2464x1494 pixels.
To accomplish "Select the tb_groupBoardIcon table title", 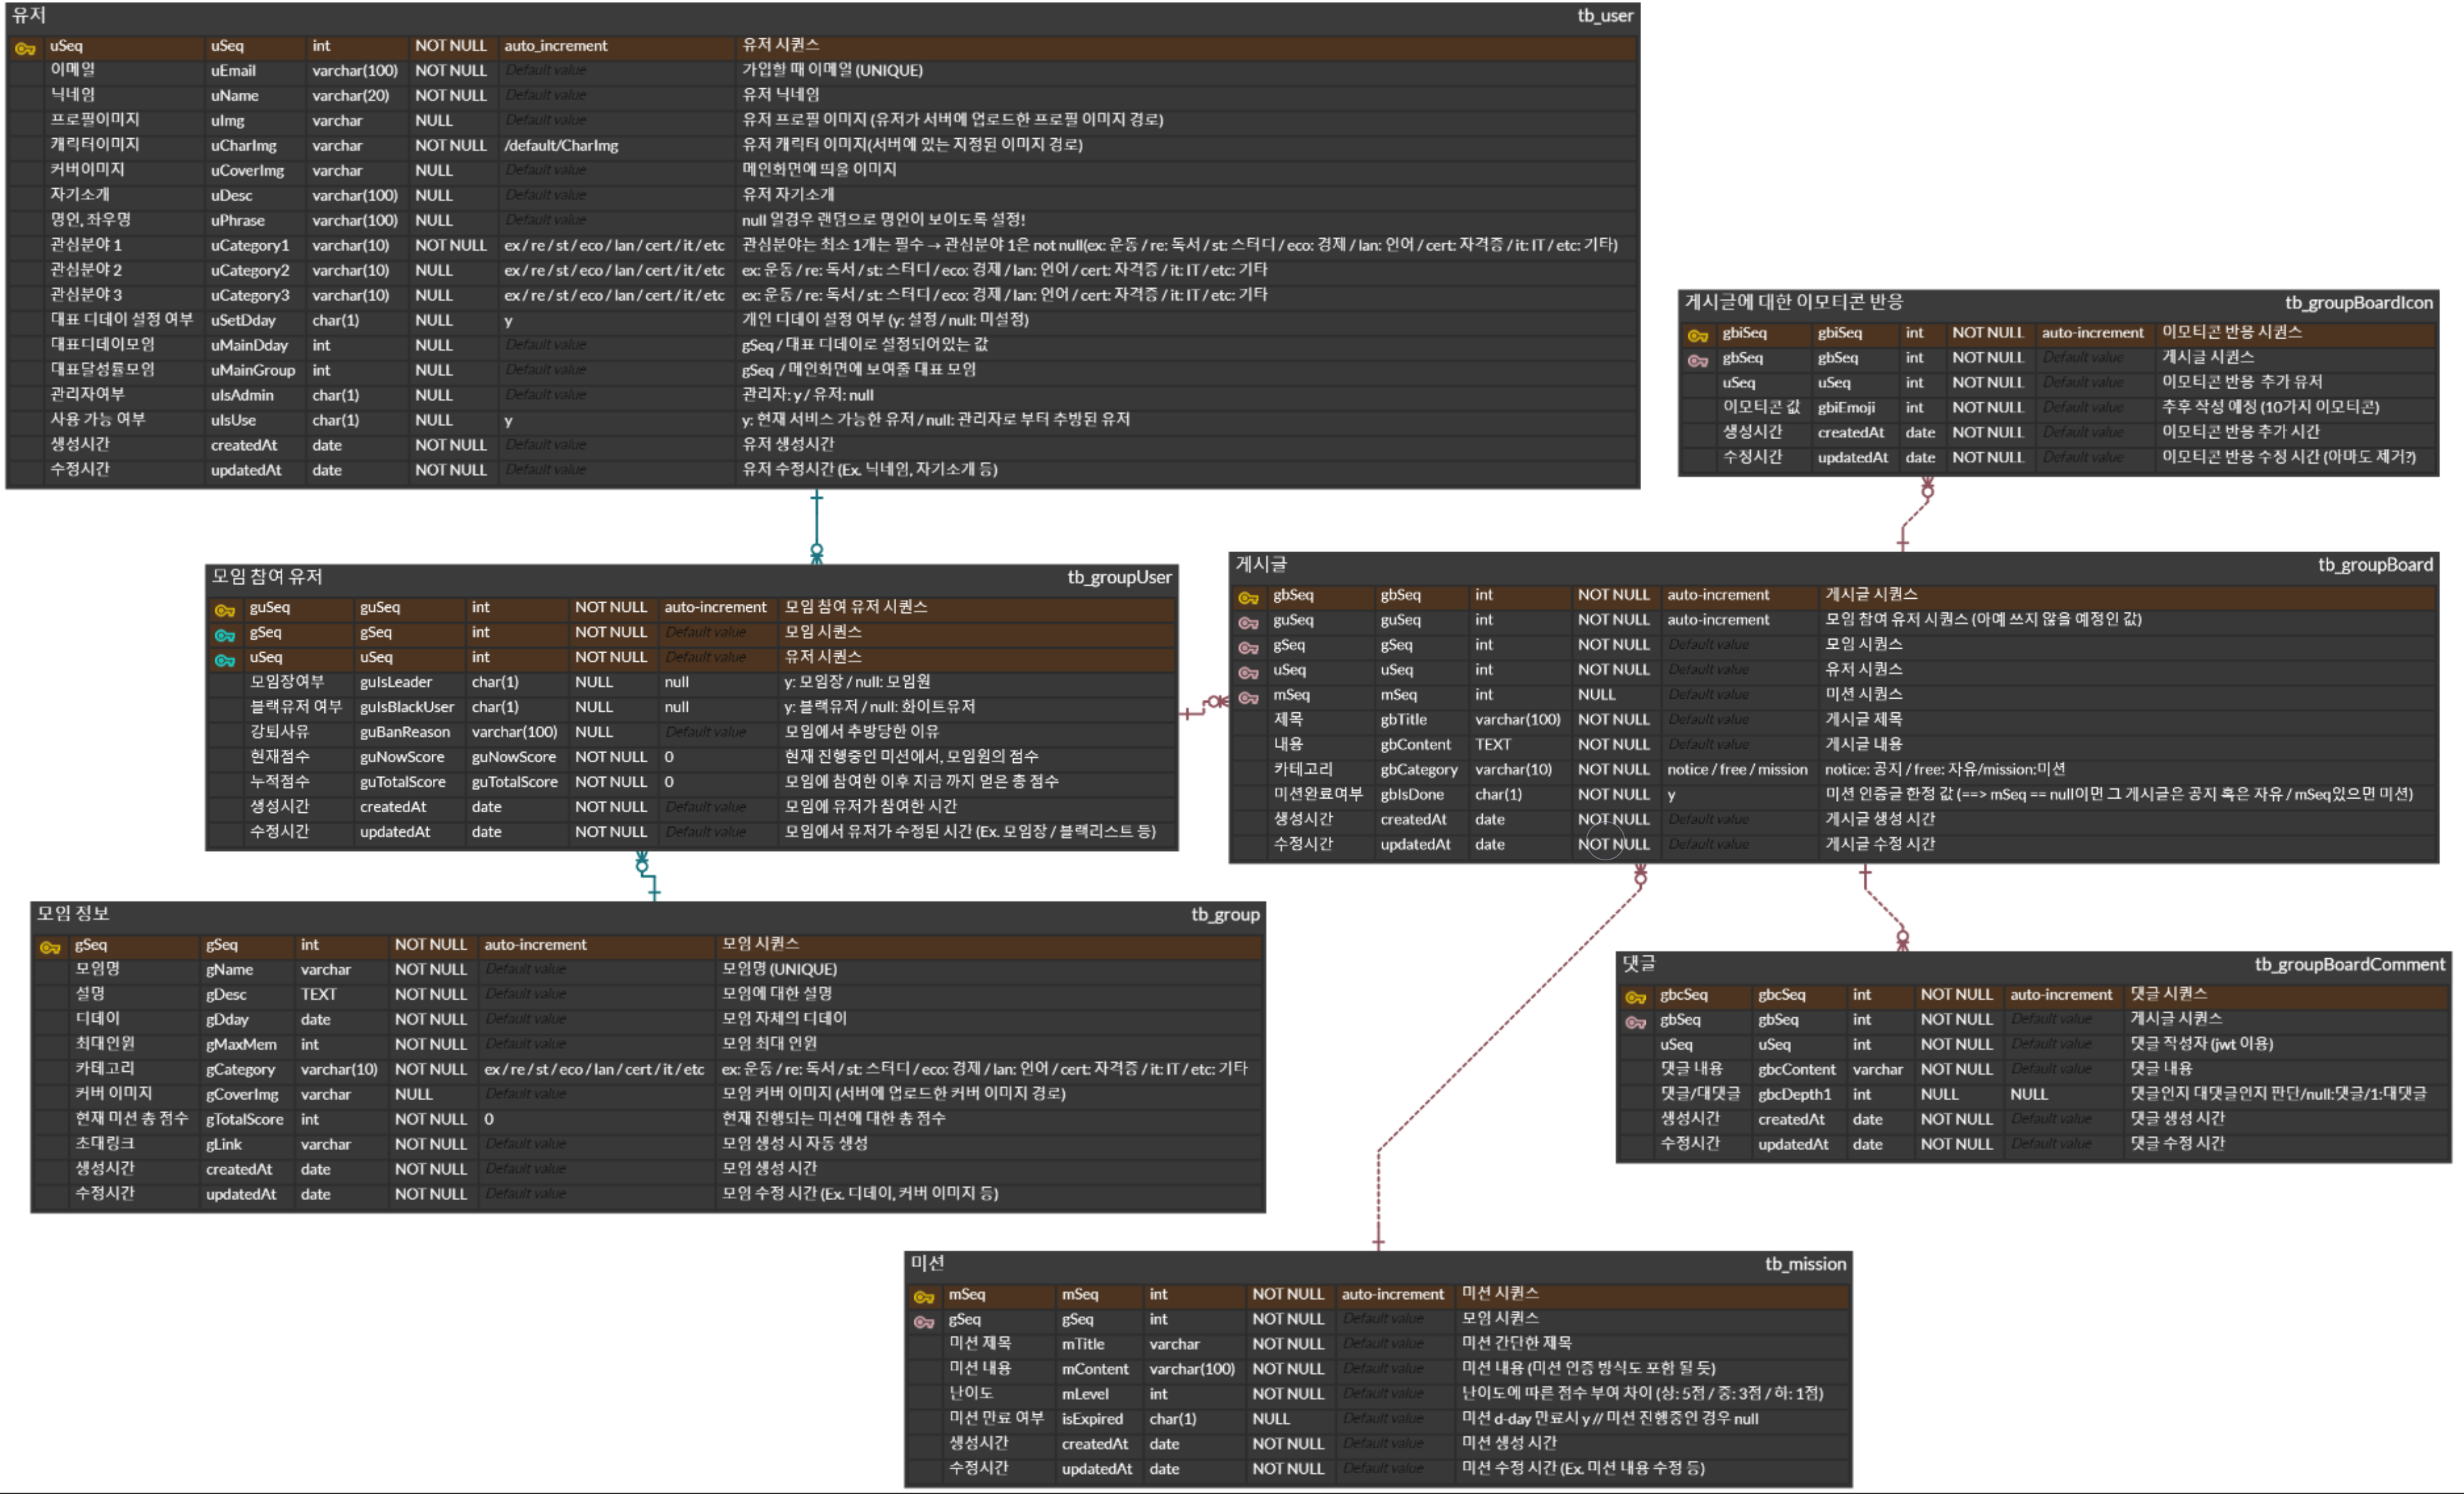I will coord(2358,303).
